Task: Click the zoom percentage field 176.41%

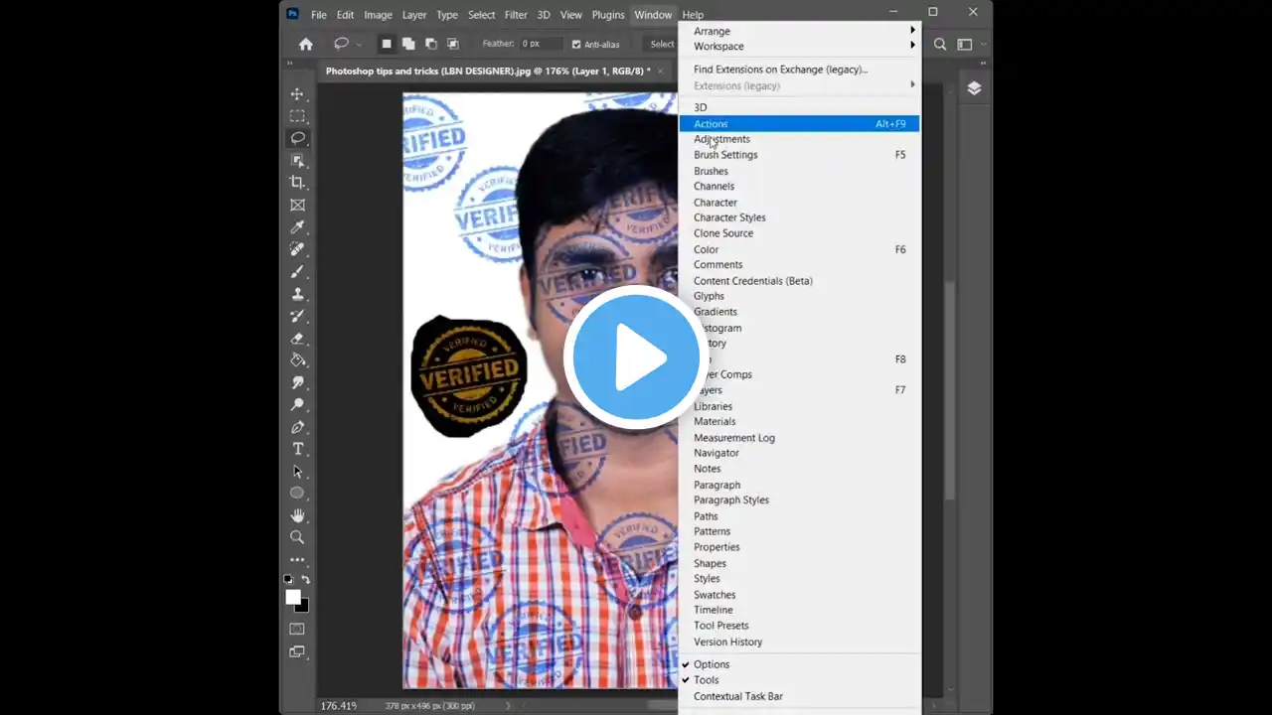Action: tap(338, 706)
